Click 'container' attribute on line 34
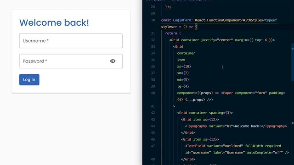 (186, 53)
